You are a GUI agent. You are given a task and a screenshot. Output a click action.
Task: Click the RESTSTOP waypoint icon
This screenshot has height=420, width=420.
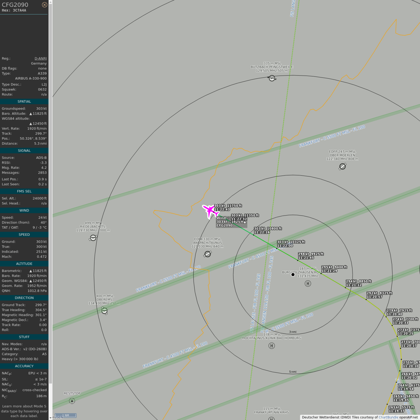pyautogui.click(x=72, y=401)
